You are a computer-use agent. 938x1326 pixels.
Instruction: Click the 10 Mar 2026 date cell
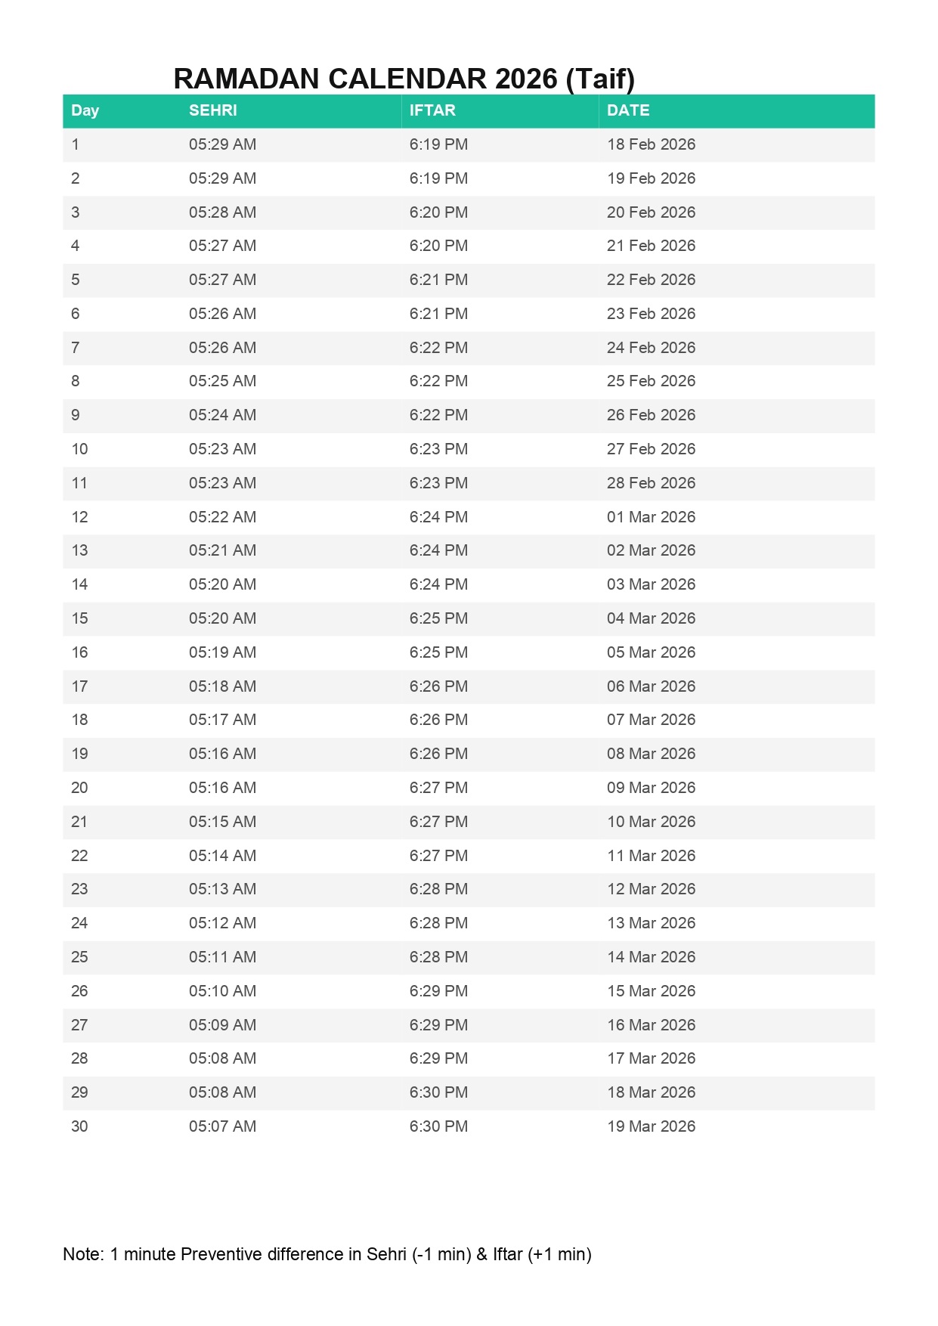tap(651, 822)
